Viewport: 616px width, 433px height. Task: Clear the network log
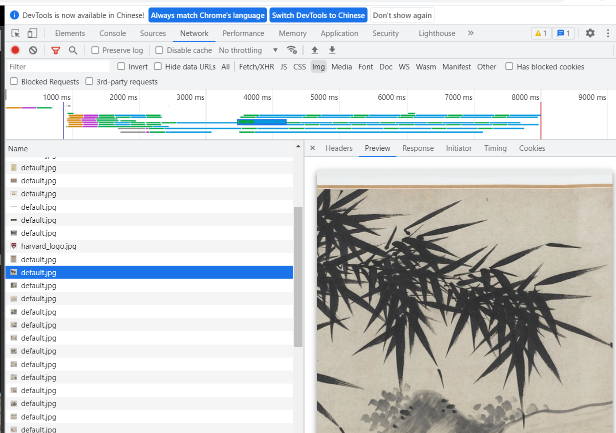point(33,50)
